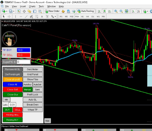Toggle the AutoTrading button
Screen dimensions: 152x131
tap(86, 11)
